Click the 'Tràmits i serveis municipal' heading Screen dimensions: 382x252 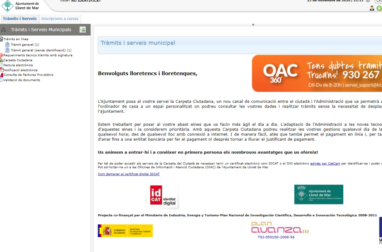[x=138, y=43]
